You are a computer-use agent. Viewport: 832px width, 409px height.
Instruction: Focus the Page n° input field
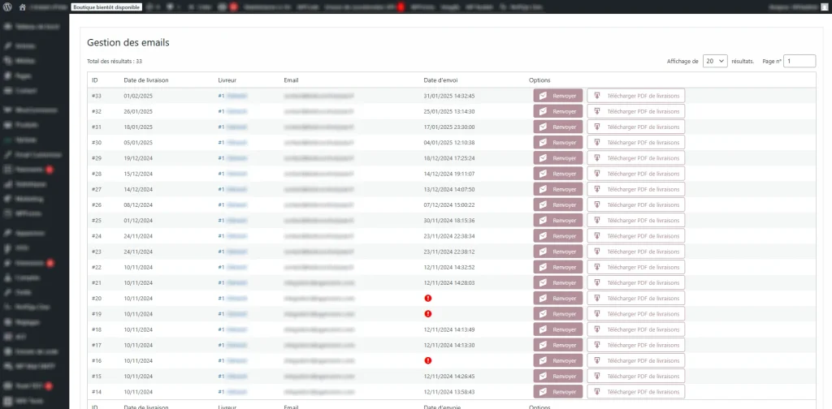point(799,61)
